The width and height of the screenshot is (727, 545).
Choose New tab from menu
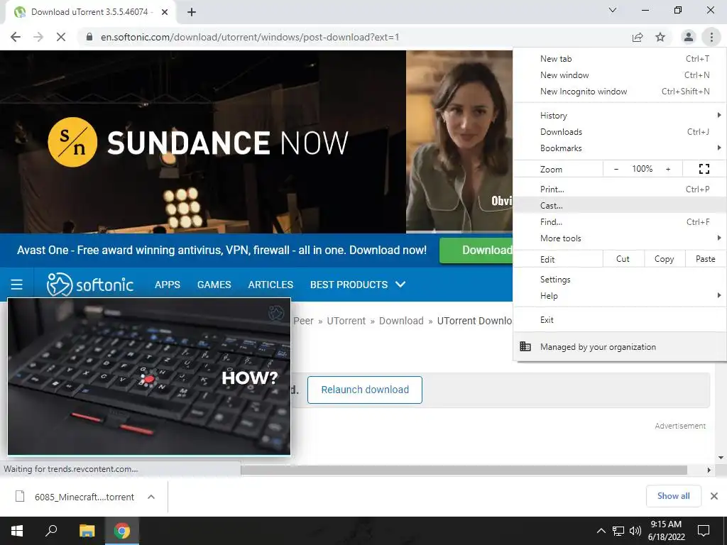tap(620, 59)
